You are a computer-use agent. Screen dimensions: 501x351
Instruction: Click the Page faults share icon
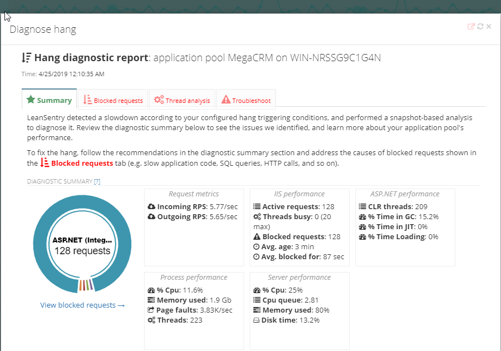151,310
